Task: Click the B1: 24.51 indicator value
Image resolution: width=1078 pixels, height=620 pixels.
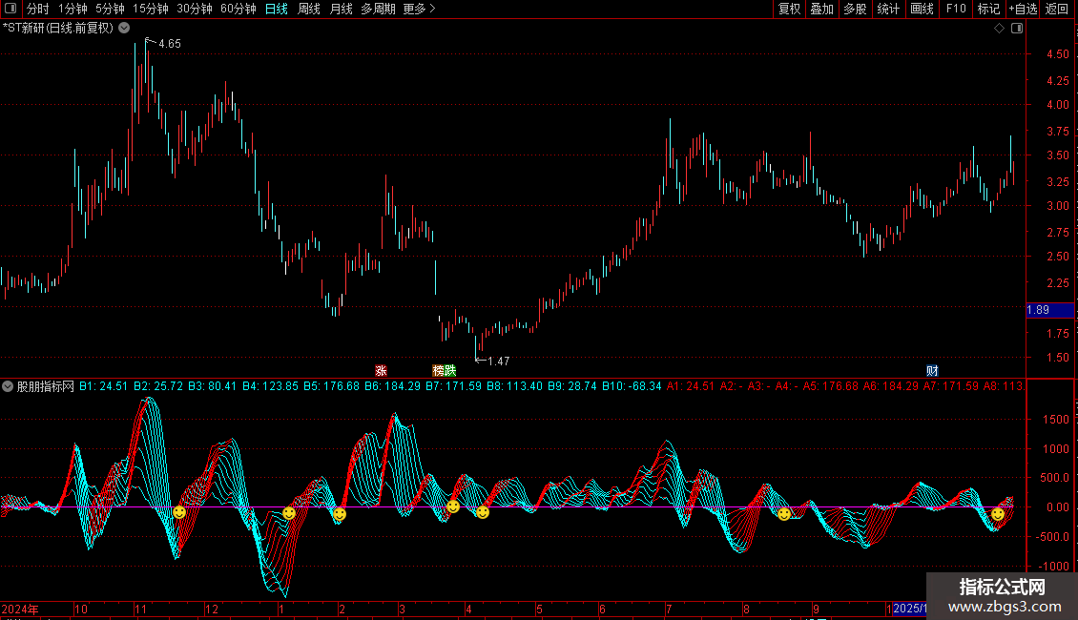Action: pos(103,386)
